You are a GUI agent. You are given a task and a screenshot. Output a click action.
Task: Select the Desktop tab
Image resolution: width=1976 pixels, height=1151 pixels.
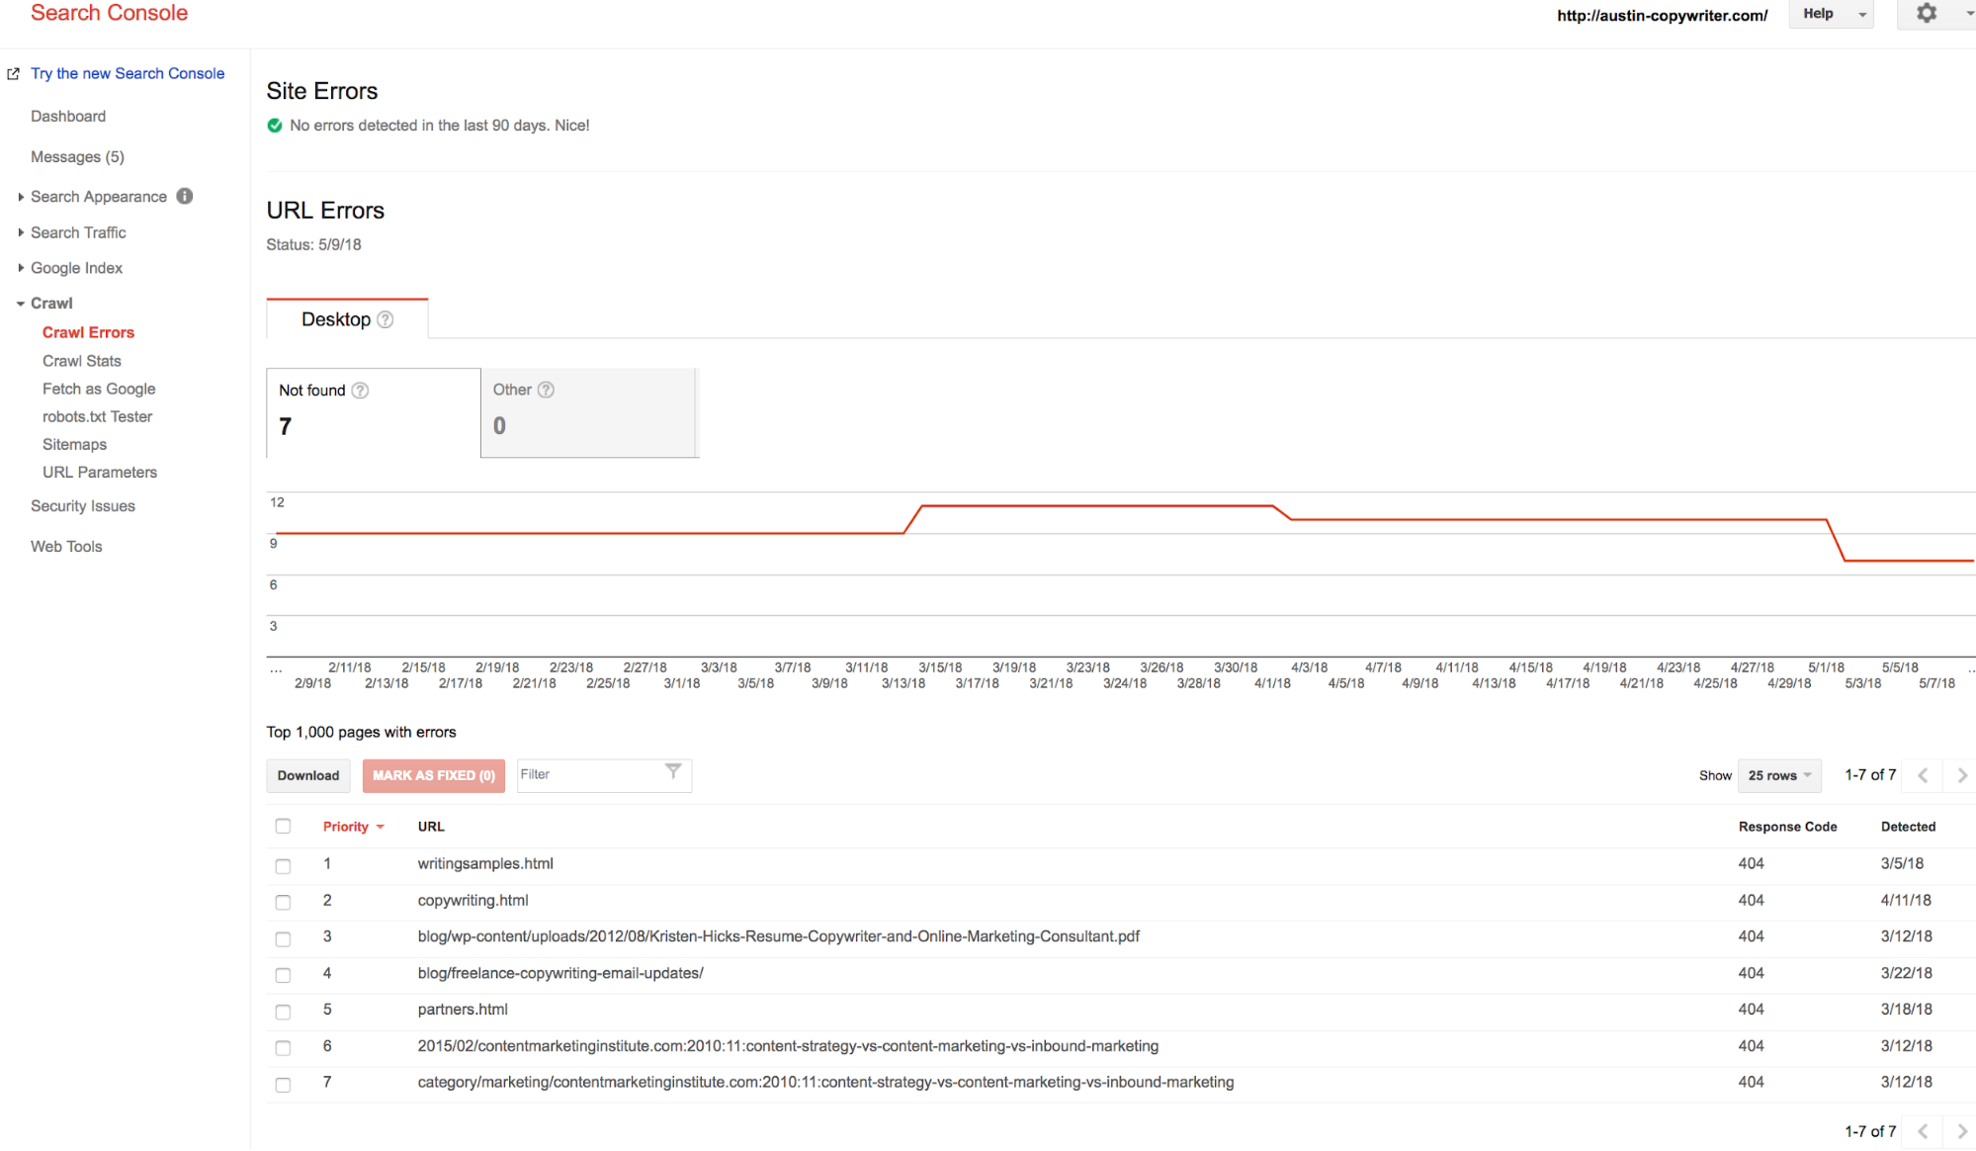[x=336, y=319]
